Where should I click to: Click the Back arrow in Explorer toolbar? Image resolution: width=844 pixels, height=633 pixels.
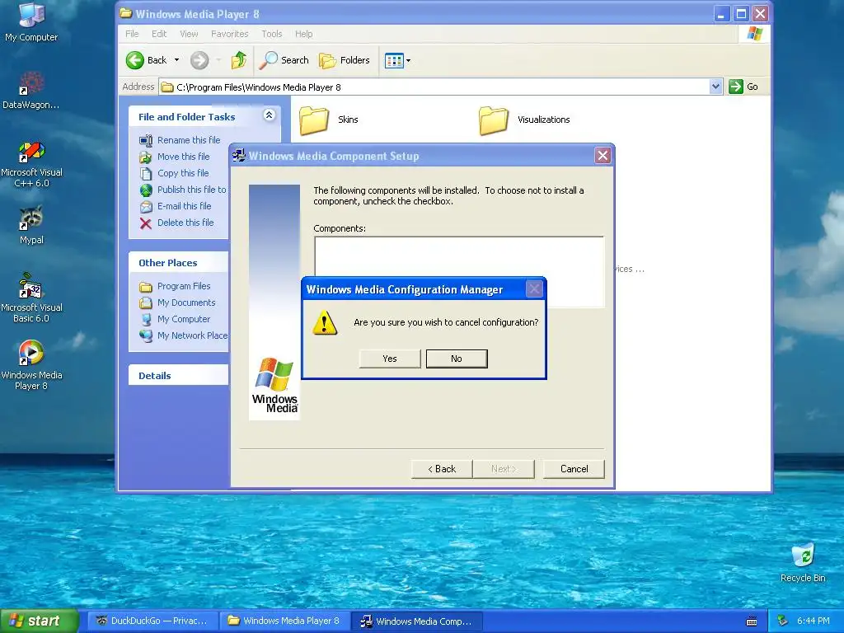[135, 60]
